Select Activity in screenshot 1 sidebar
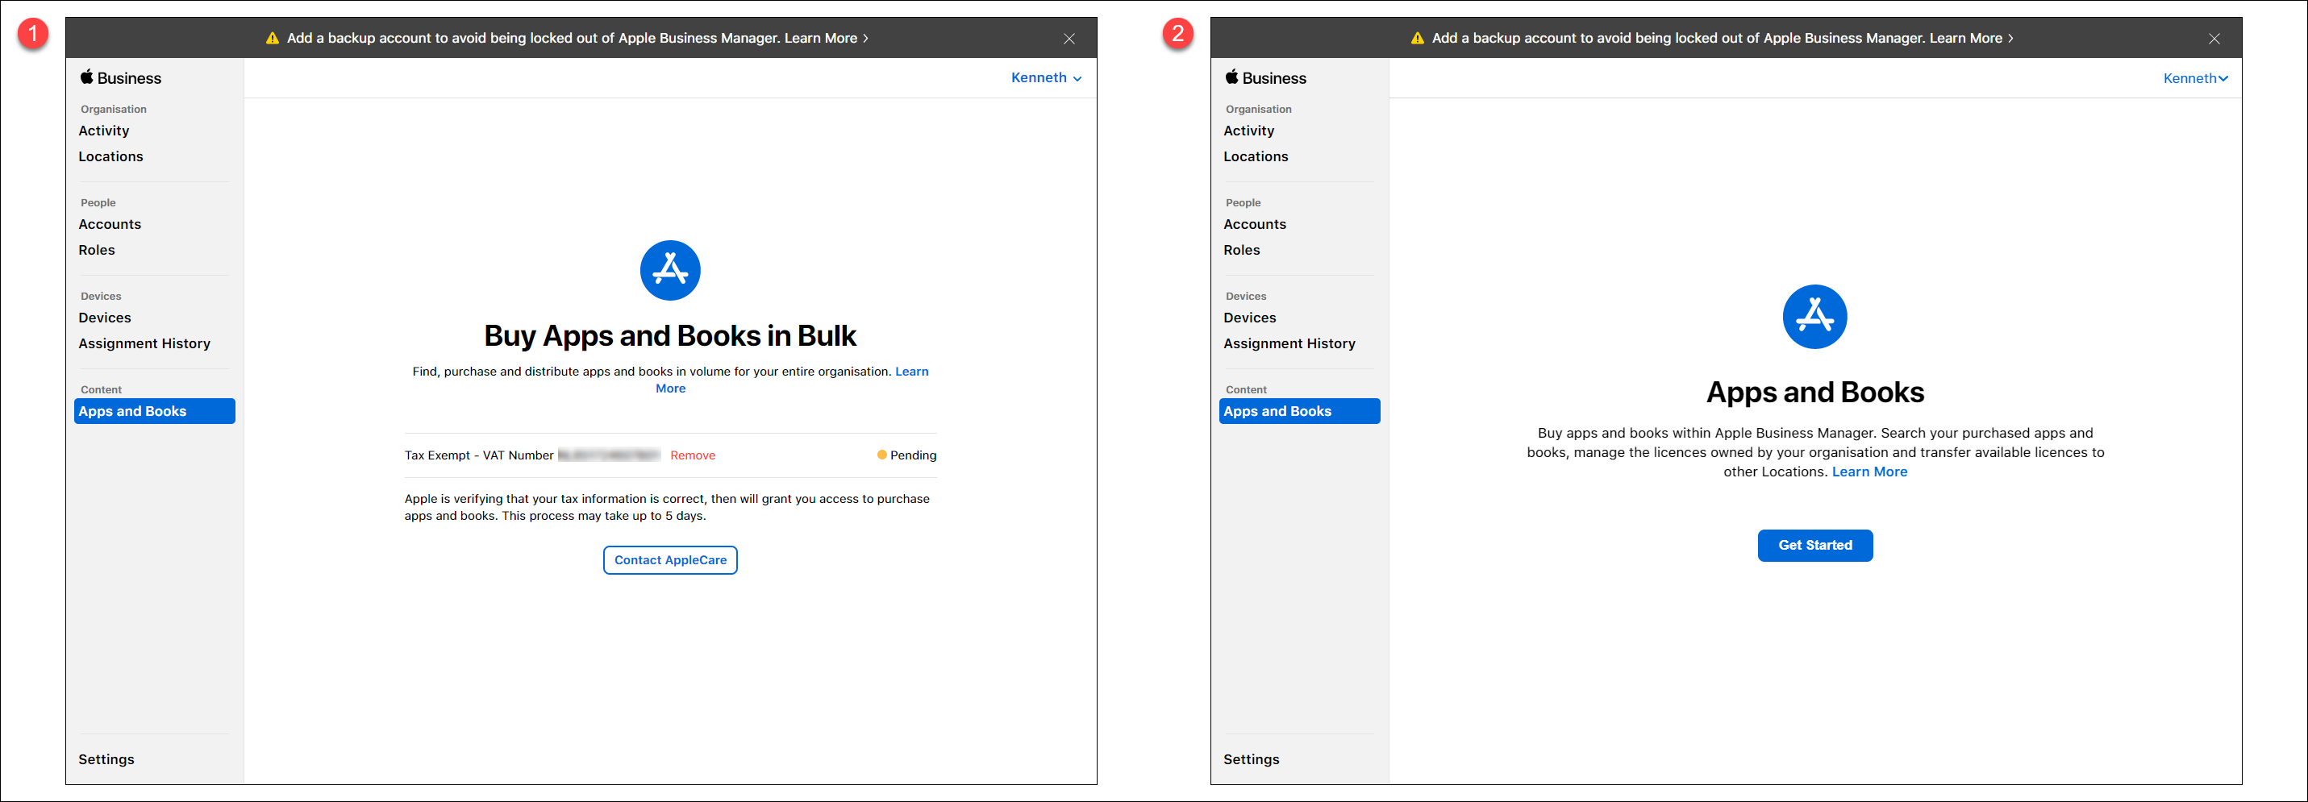This screenshot has height=802, width=2308. tap(104, 131)
